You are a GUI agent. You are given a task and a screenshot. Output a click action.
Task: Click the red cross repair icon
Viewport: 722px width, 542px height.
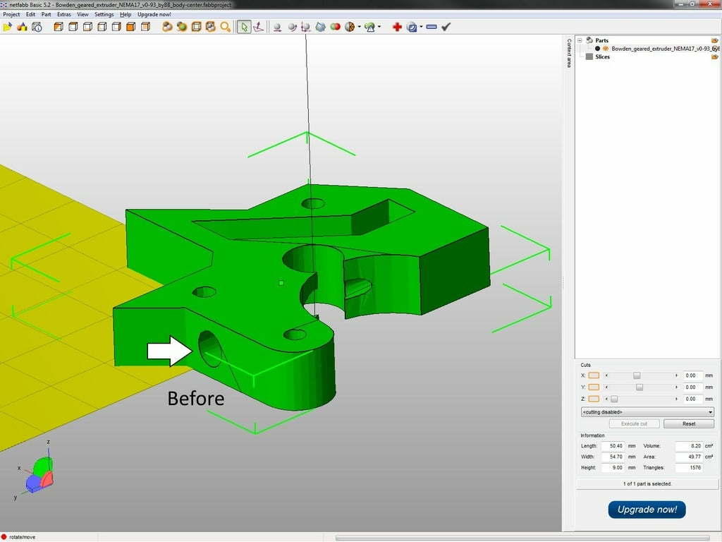(x=397, y=27)
